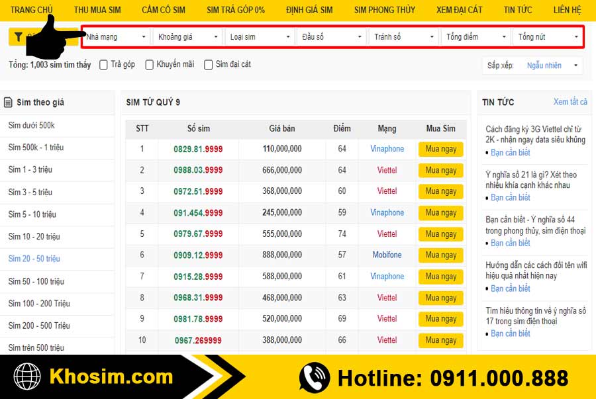Open the Sắp xếp Ngẫu nhiên dropdown
596x399 pixels.
552,66
